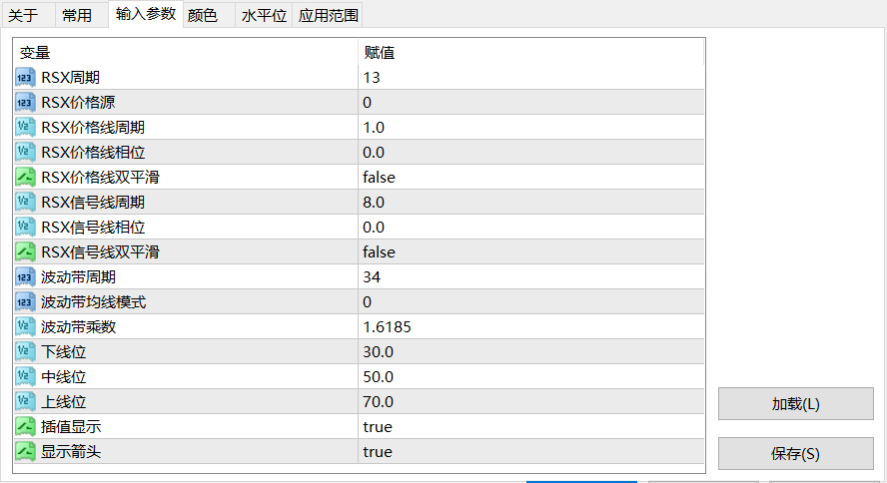Select the integer icon beside 波动带周期
887x483 pixels.
point(25,276)
